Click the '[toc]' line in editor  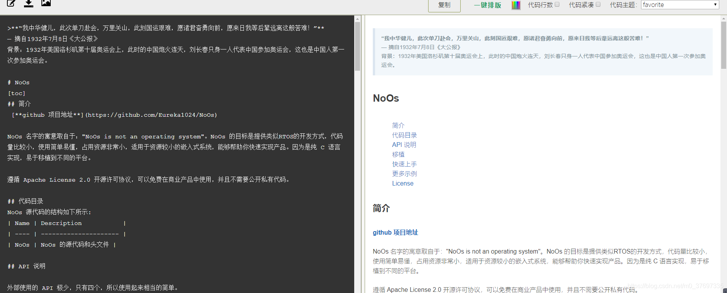point(16,93)
